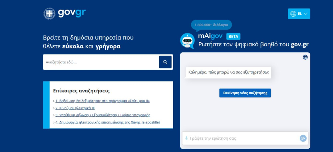Open the EL language dropdown
333x152 pixels.
coord(299,14)
